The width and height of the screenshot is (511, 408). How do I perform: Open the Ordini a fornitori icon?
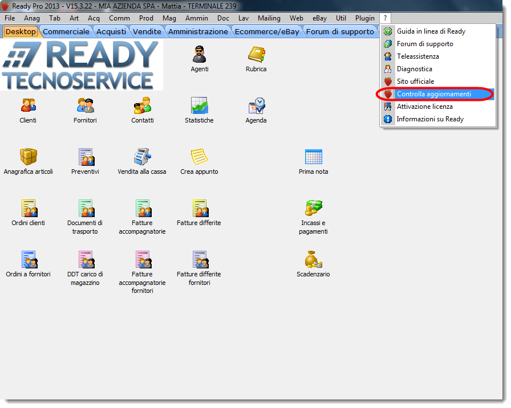click(29, 259)
